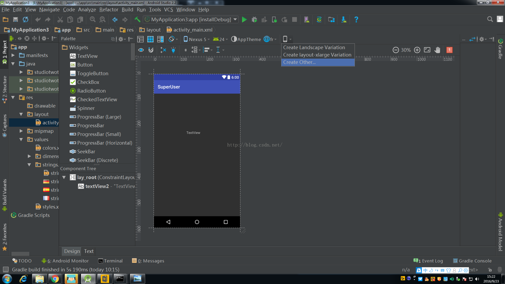Viewport: 505px width, 284px height.
Task: Click the Debug app bug icon
Action: [254, 19]
